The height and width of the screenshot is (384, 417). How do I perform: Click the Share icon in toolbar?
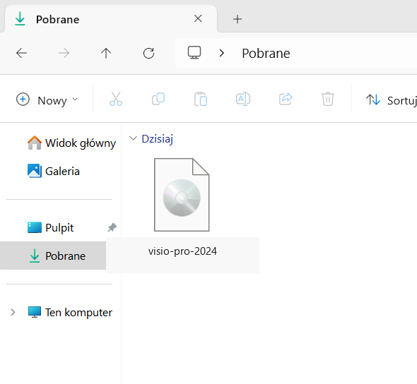[x=286, y=99]
